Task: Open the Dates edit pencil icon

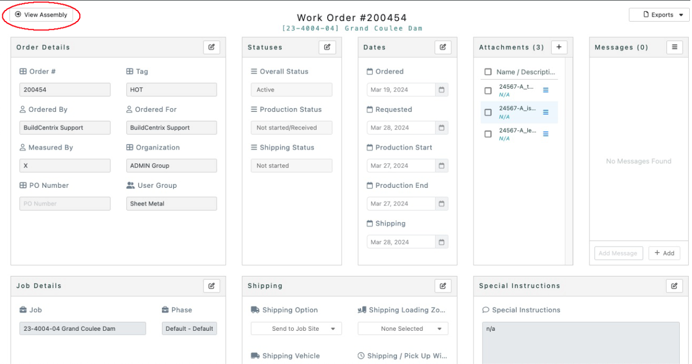Action: point(442,47)
